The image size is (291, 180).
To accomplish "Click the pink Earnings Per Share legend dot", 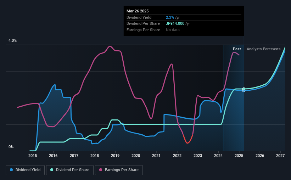I will [101, 170].
